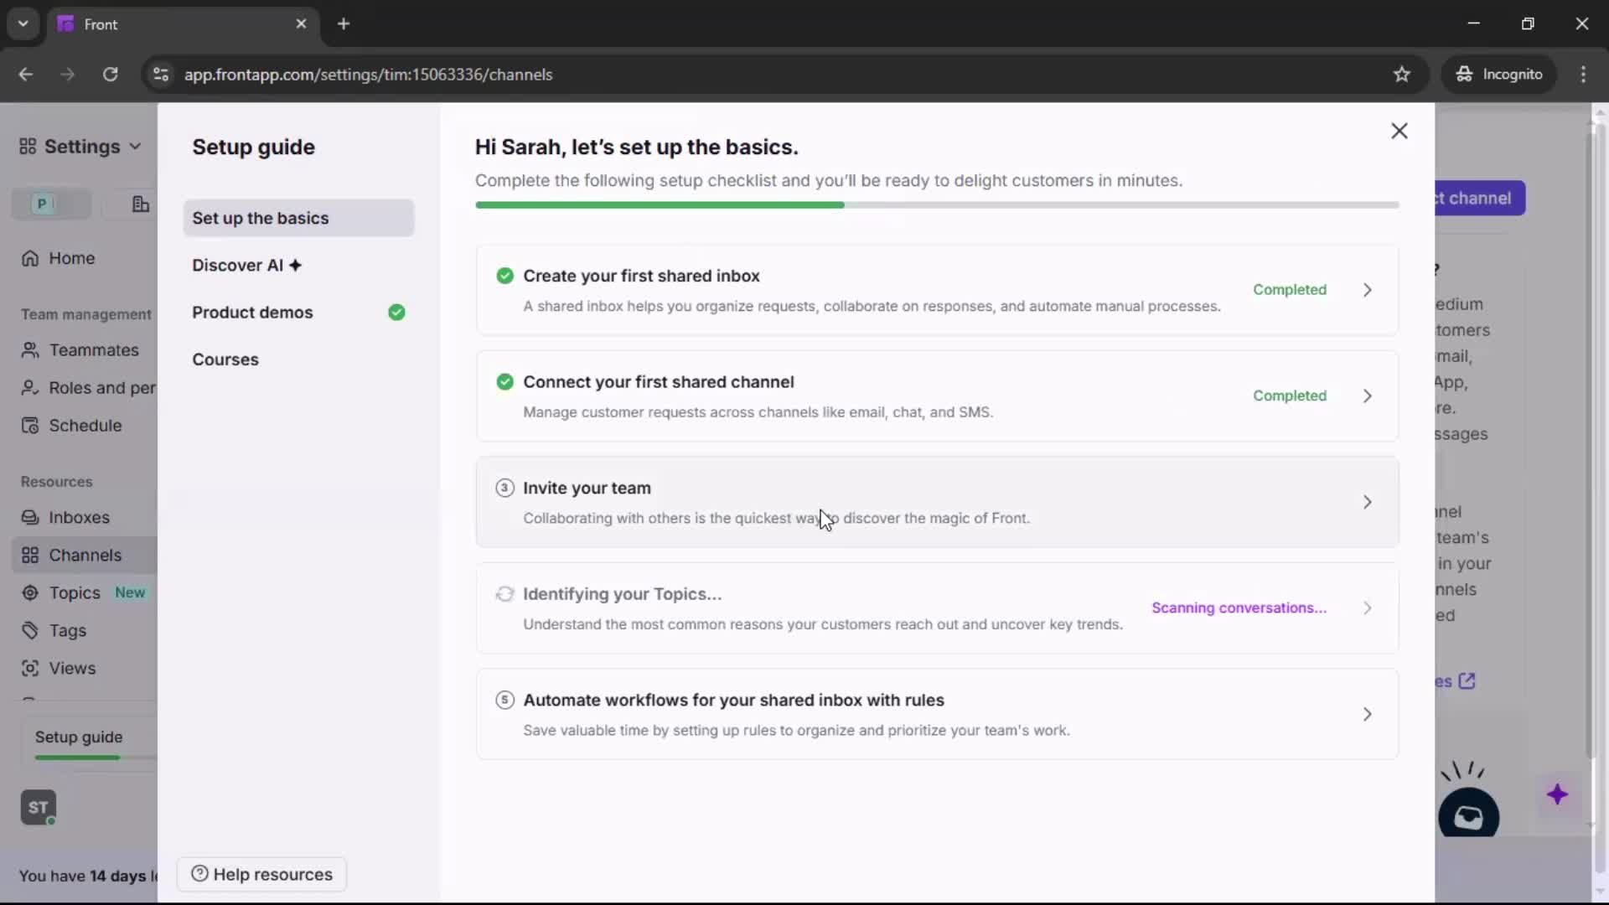The image size is (1609, 905).
Task: Close the setup basics dialog
Action: tap(1399, 131)
